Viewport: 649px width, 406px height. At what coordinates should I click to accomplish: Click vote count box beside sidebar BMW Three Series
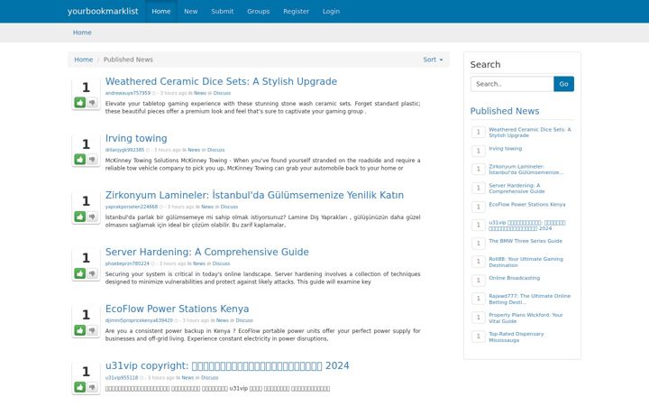tap(479, 244)
